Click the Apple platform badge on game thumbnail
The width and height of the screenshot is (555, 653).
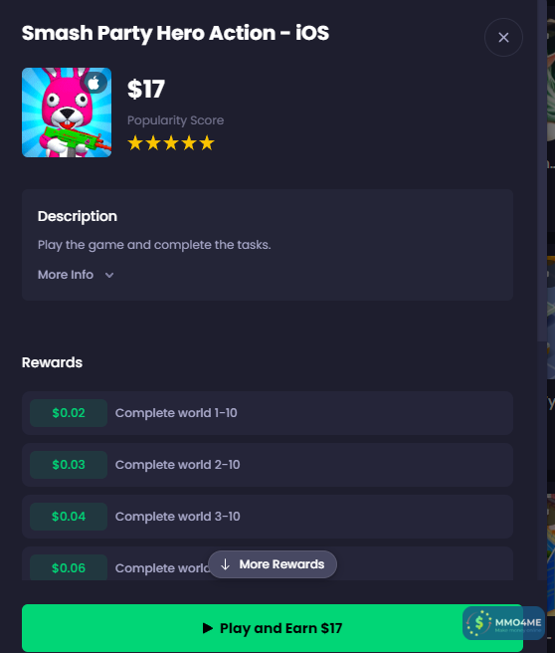tap(94, 83)
